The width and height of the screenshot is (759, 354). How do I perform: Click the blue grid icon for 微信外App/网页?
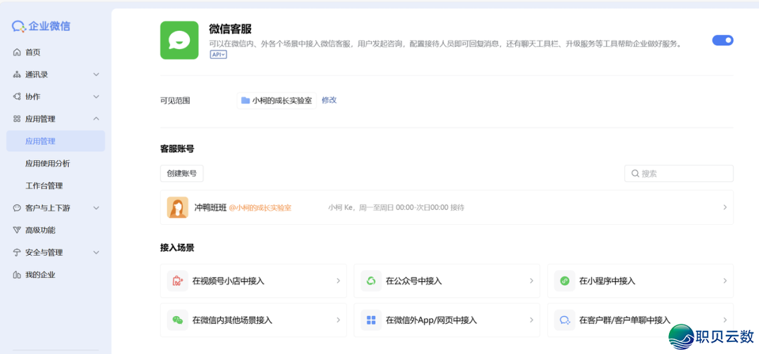[x=371, y=320]
